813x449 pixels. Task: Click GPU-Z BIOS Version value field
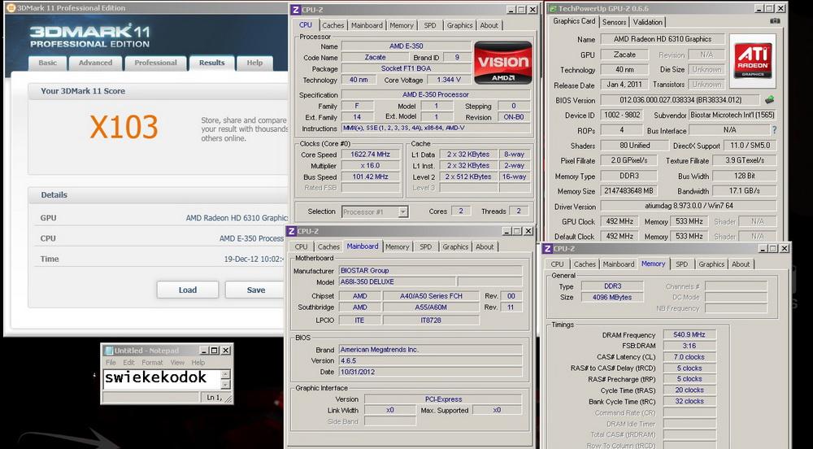(x=680, y=99)
